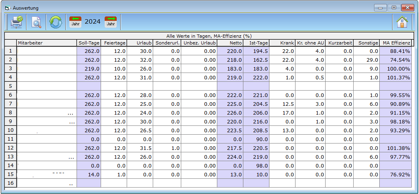Click the Kurzarbeit column header
419x194 pixels.
pos(340,43)
